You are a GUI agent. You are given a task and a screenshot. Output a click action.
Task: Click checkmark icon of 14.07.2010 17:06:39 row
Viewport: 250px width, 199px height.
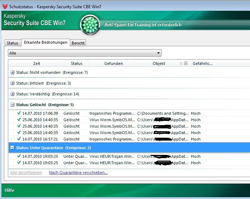pos(19,113)
